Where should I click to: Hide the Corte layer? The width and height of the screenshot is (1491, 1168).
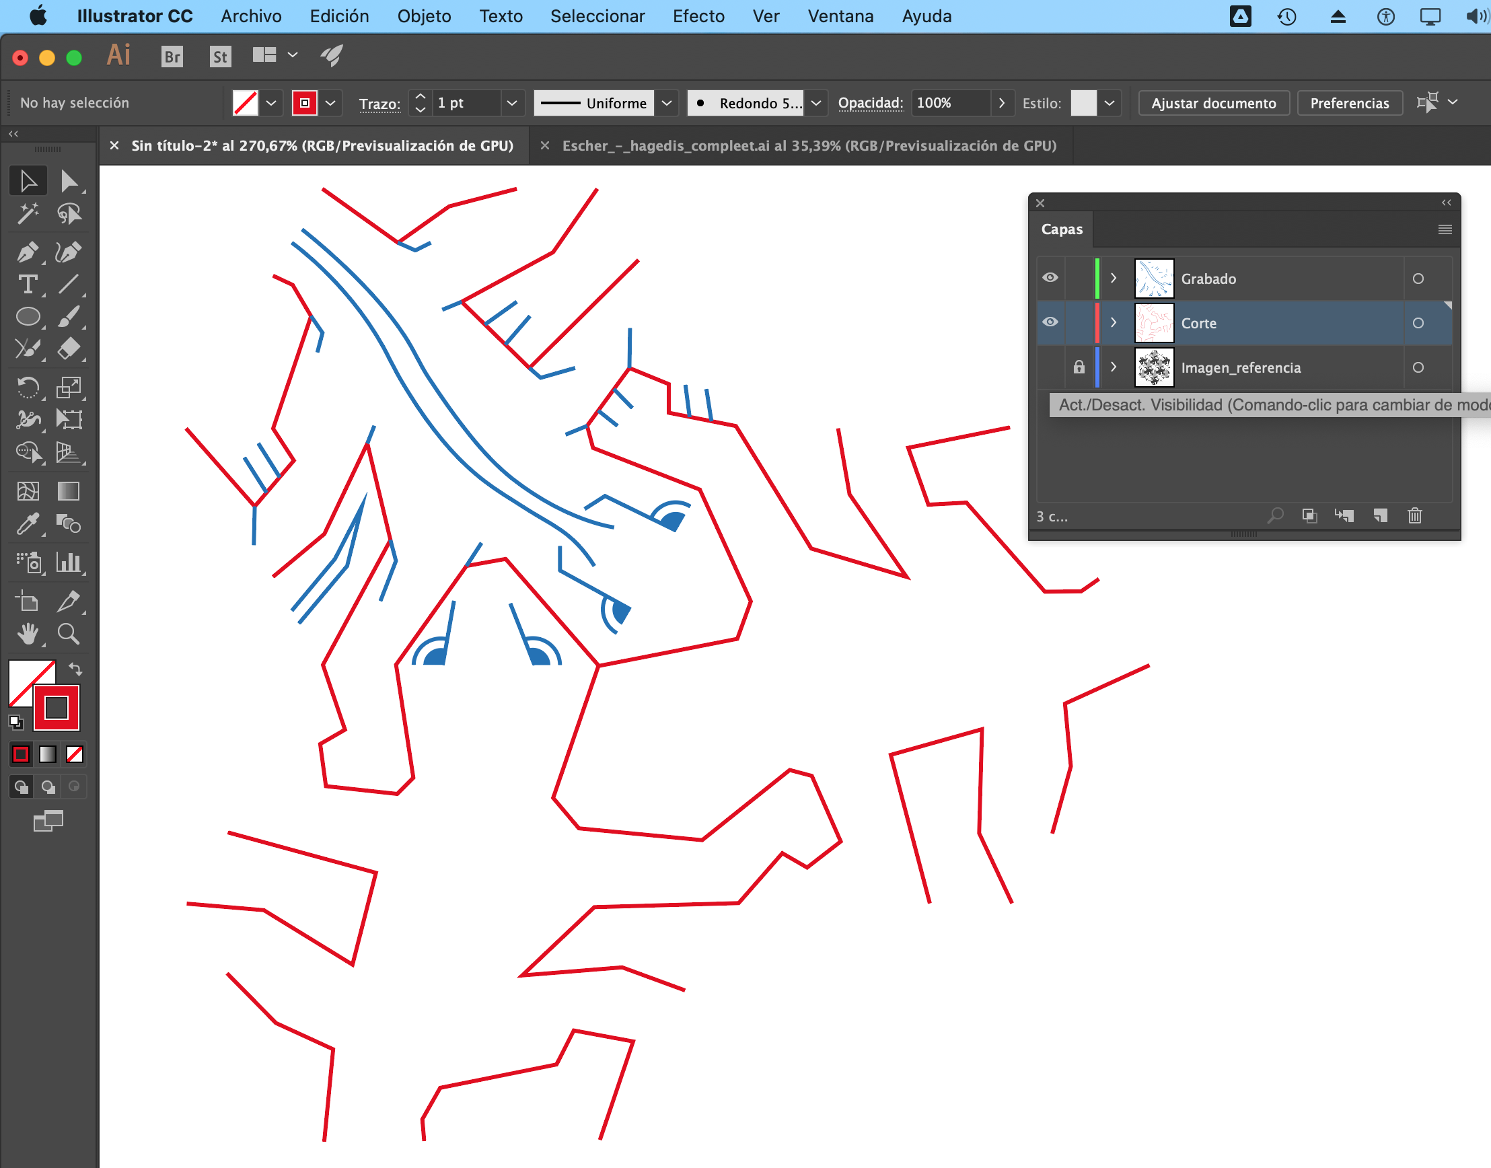1050,322
